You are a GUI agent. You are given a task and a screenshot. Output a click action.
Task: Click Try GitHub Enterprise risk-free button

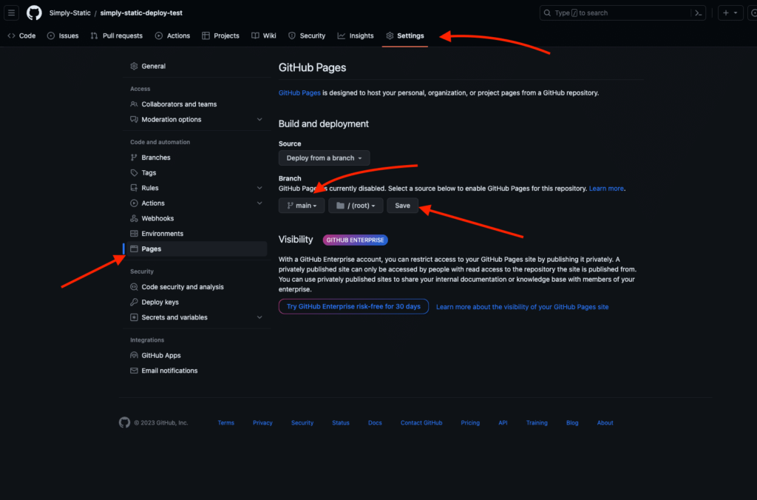coord(353,307)
